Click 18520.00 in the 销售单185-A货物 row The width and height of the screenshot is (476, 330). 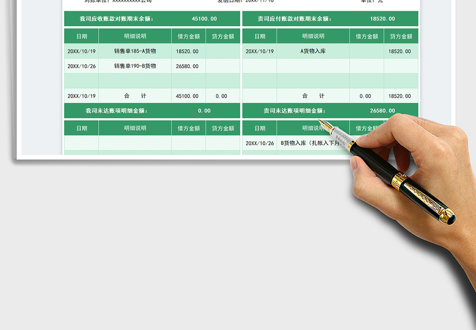[x=187, y=51]
